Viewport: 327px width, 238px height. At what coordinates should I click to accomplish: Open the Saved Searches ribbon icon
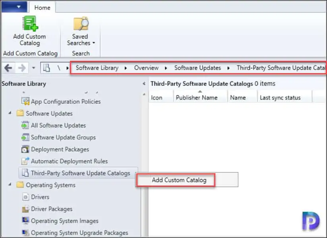[x=81, y=23]
